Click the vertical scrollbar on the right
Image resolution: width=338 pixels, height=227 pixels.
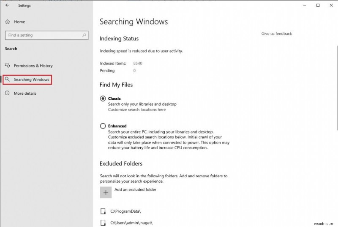click(x=337, y=88)
